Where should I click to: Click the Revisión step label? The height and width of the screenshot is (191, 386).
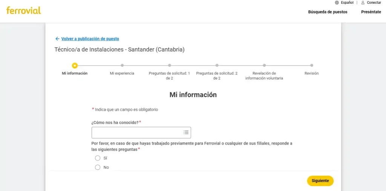(312, 73)
